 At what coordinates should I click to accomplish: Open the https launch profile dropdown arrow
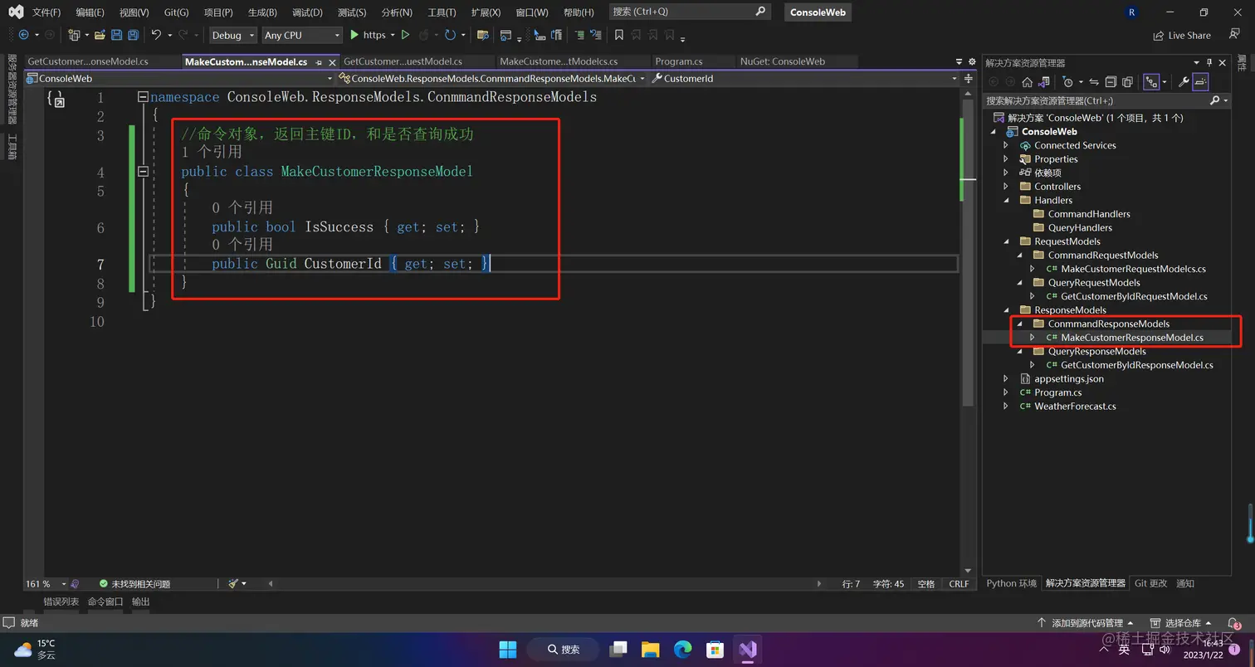(x=393, y=35)
